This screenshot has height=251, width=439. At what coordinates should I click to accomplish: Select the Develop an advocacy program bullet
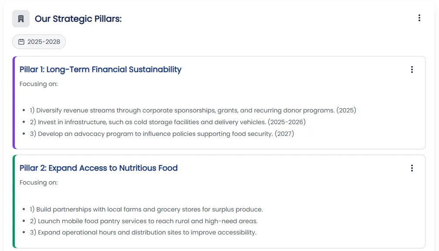[x=162, y=134]
